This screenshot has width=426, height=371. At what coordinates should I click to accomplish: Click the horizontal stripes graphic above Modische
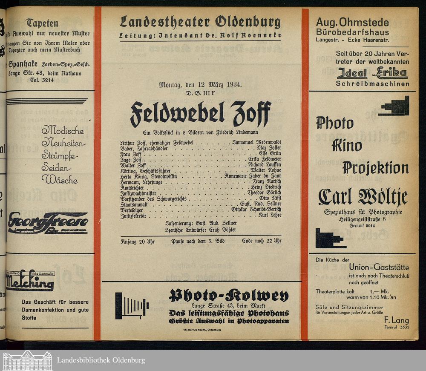pos(47,101)
